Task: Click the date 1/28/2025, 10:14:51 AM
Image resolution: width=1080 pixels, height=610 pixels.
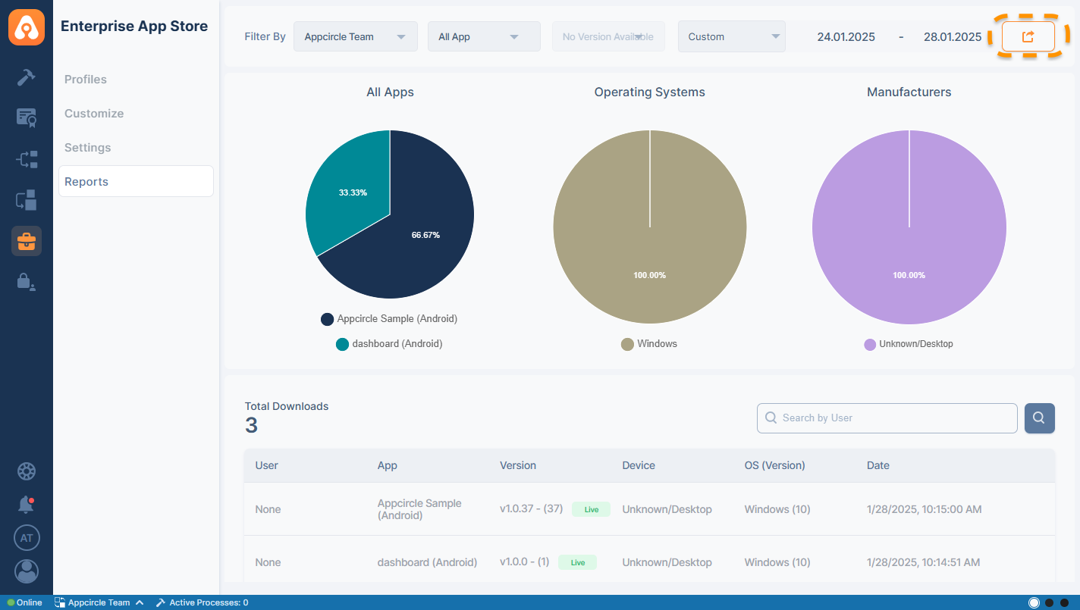Action: (924, 562)
